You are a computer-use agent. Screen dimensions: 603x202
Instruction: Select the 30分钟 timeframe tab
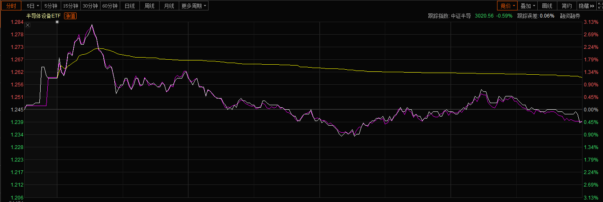point(90,6)
